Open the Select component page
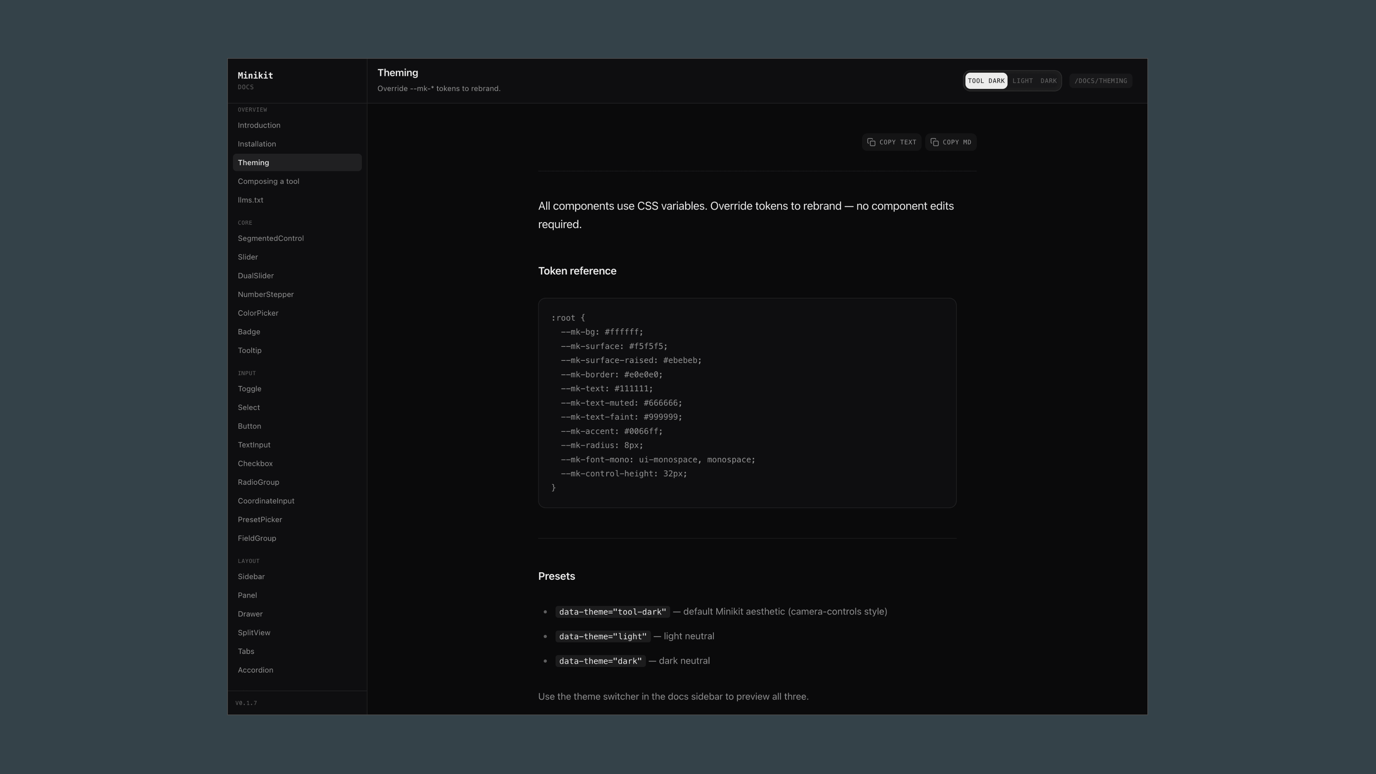Viewport: 1376px width, 774px height. (x=297, y=407)
